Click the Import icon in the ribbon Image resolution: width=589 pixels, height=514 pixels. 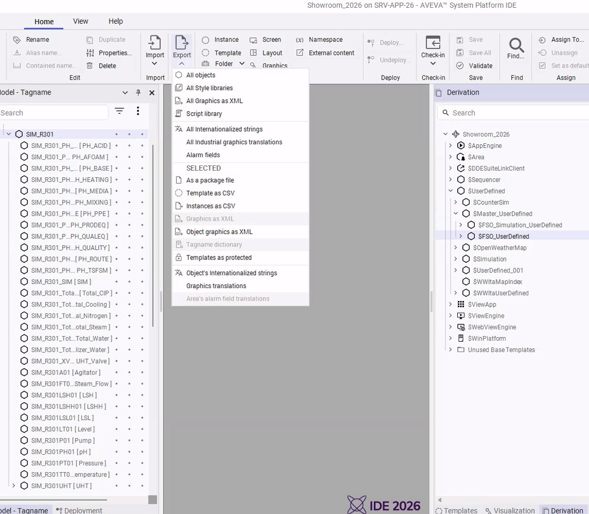pos(155,43)
